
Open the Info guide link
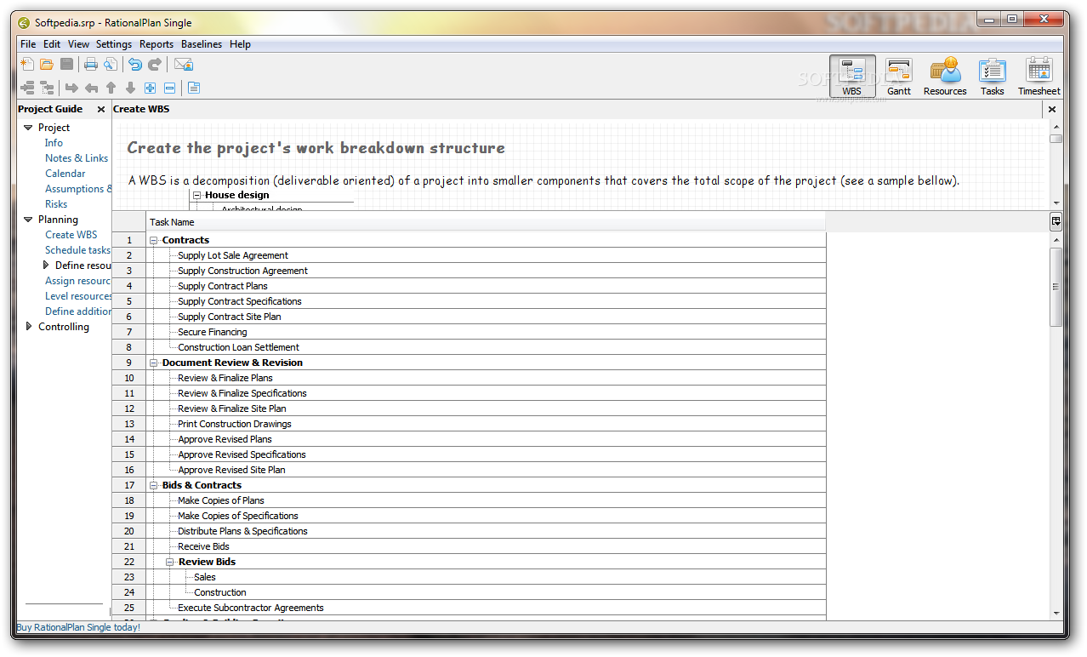(54, 143)
